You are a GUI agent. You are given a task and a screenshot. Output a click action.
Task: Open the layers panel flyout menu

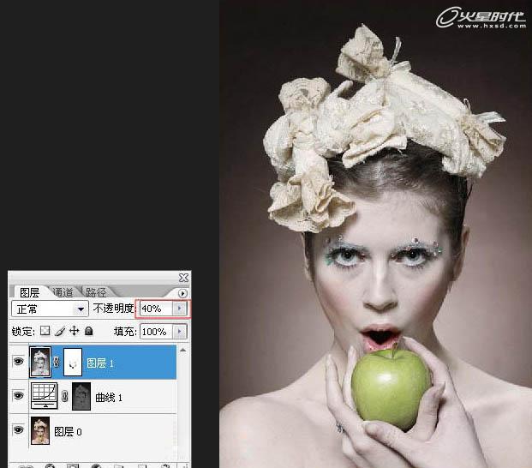pos(182,293)
